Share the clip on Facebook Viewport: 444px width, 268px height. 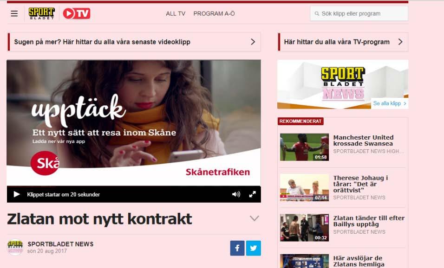[237, 248]
